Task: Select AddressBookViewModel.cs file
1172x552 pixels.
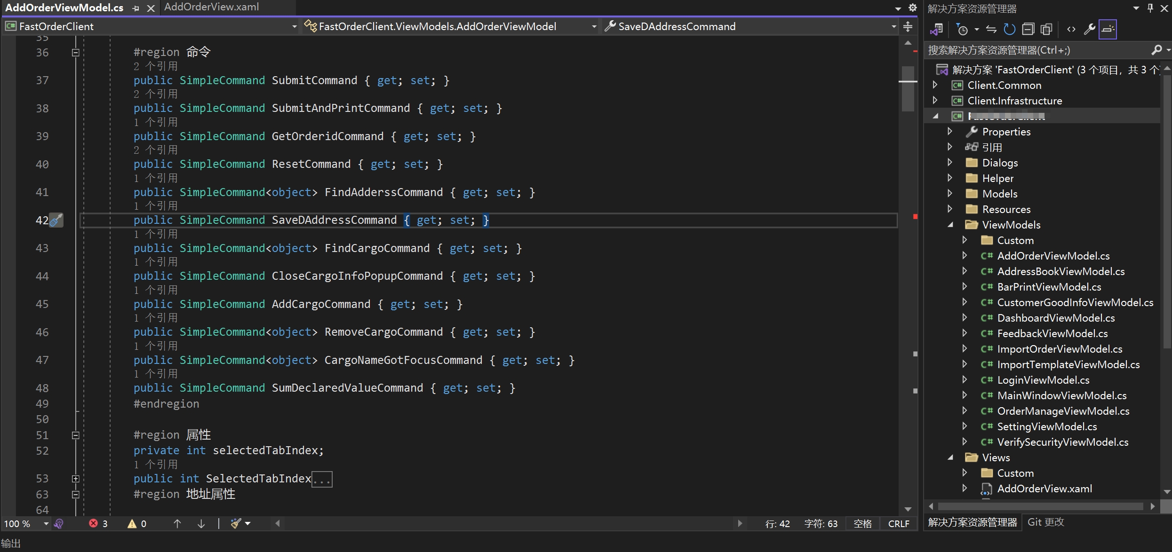Action: click(1060, 271)
